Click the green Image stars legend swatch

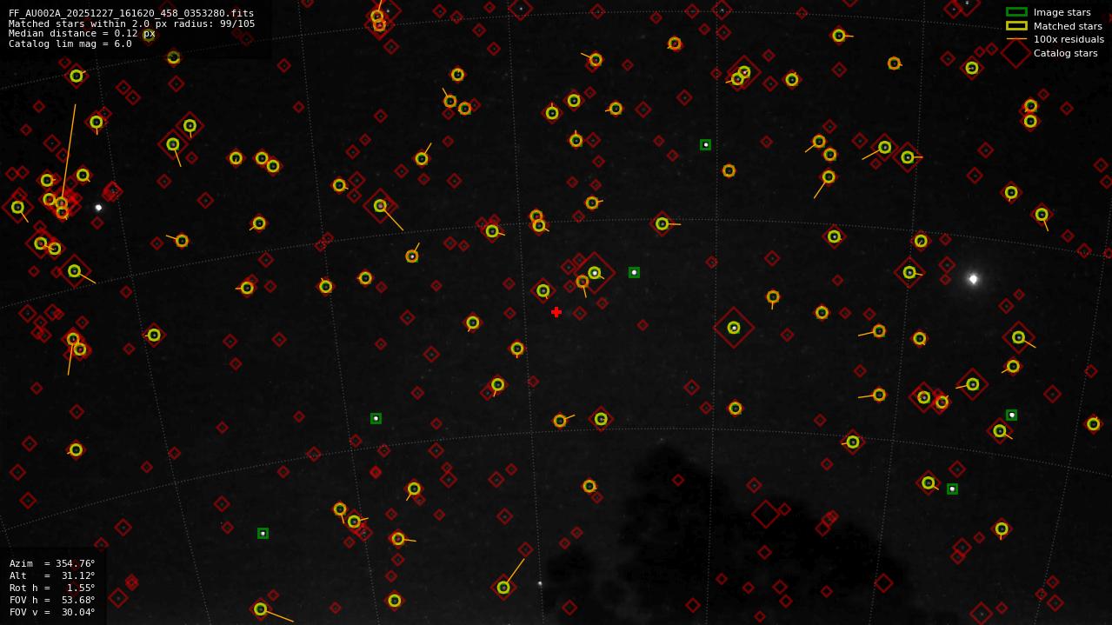(x=1016, y=12)
